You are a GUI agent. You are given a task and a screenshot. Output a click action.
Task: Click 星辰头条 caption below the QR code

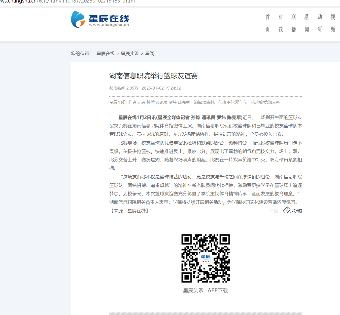pos(193,290)
